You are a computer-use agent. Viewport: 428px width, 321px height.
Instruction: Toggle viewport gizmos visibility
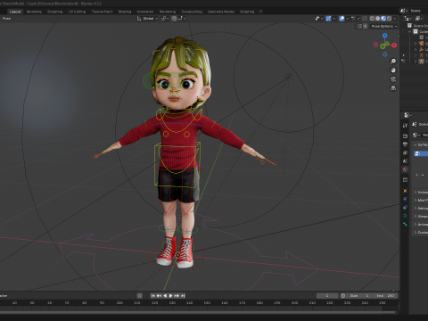coord(328,19)
